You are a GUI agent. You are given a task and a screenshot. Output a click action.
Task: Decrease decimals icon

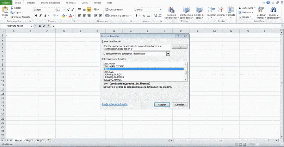pyautogui.click(x=160, y=16)
